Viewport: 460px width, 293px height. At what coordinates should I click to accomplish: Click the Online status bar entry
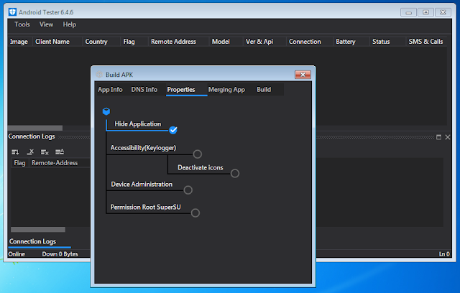coord(17,254)
